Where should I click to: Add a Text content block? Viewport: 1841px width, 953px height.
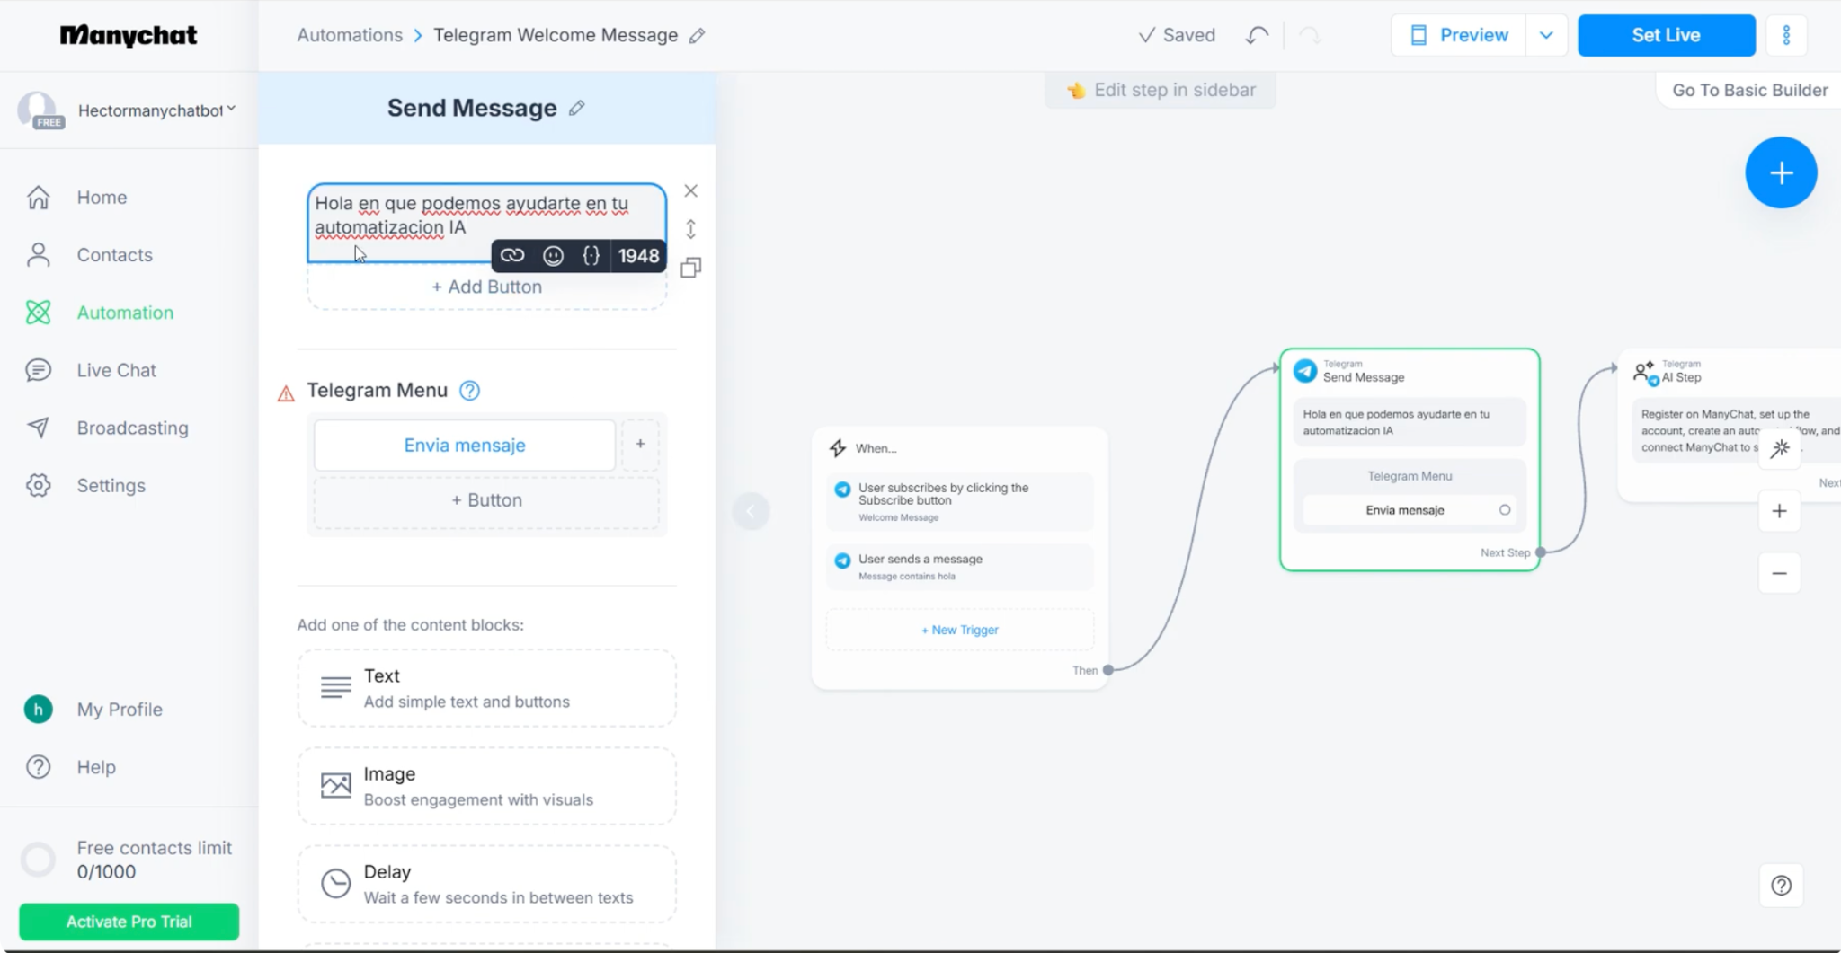coord(486,688)
